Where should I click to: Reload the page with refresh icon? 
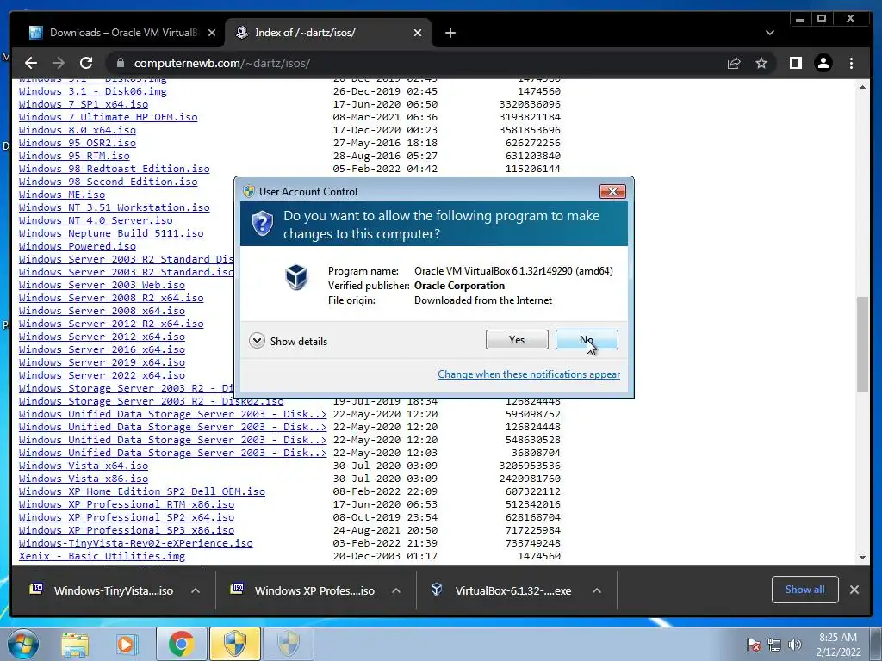tap(86, 63)
